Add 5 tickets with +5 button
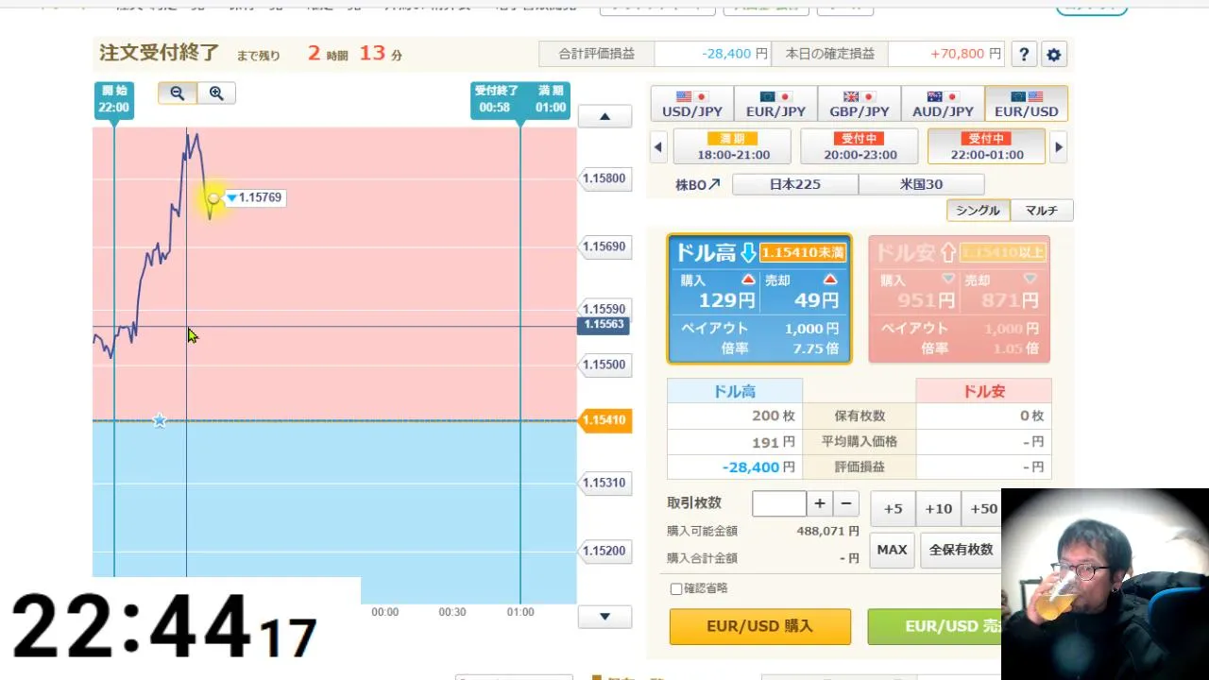Screen dimensions: 1209x680 pyautogui.click(x=893, y=508)
